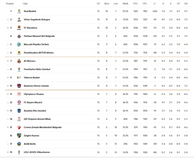Click the AS Monaco club crest

(x=19, y=61)
